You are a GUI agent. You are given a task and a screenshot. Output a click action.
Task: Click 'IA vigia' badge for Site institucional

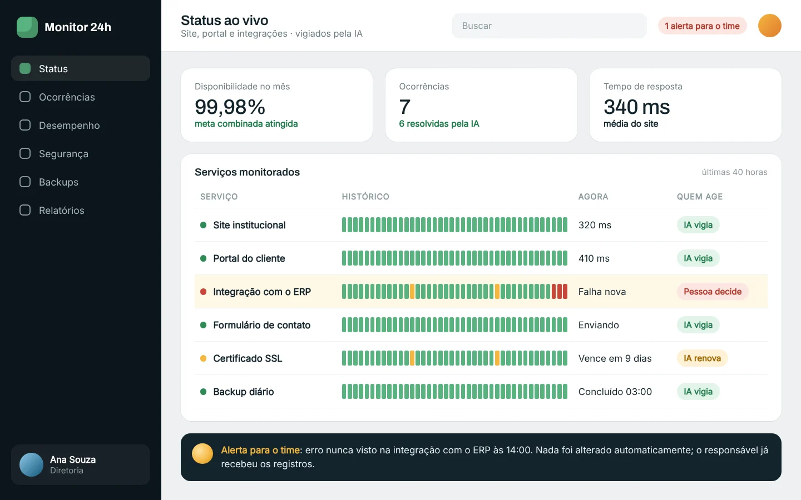point(698,225)
